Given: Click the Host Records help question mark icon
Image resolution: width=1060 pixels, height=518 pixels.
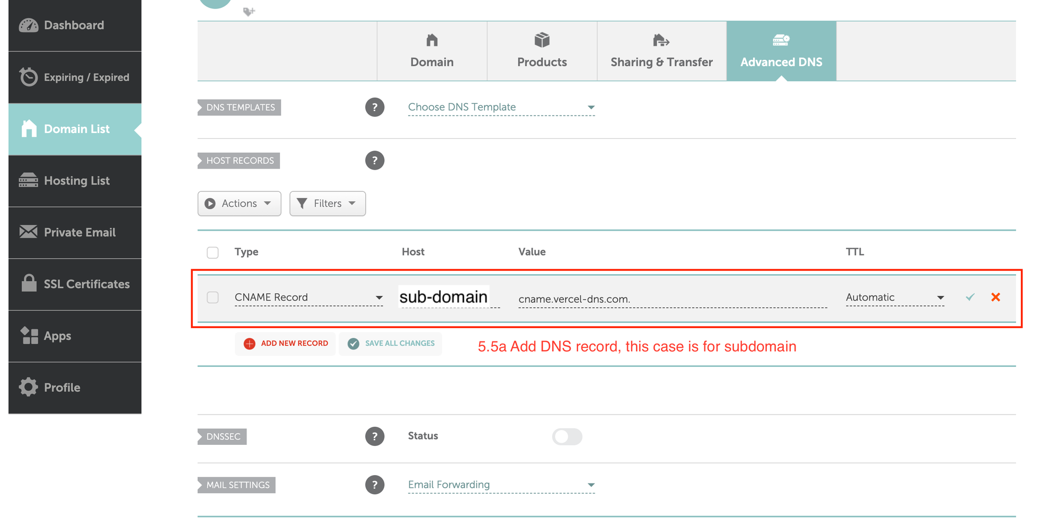Looking at the screenshot, I should (x=374, y=161).
